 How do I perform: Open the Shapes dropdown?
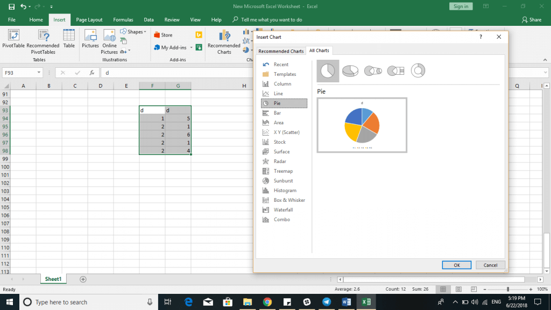pos(132,31)
